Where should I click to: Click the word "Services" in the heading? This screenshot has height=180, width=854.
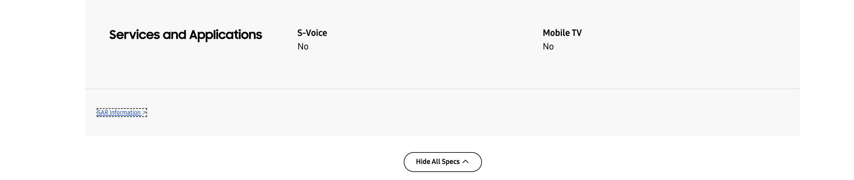(x=134, y=35)
